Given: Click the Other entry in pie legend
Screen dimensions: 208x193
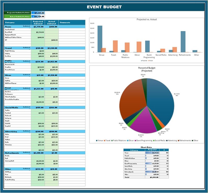Looking at the screenshot, I should coord(195,140).
